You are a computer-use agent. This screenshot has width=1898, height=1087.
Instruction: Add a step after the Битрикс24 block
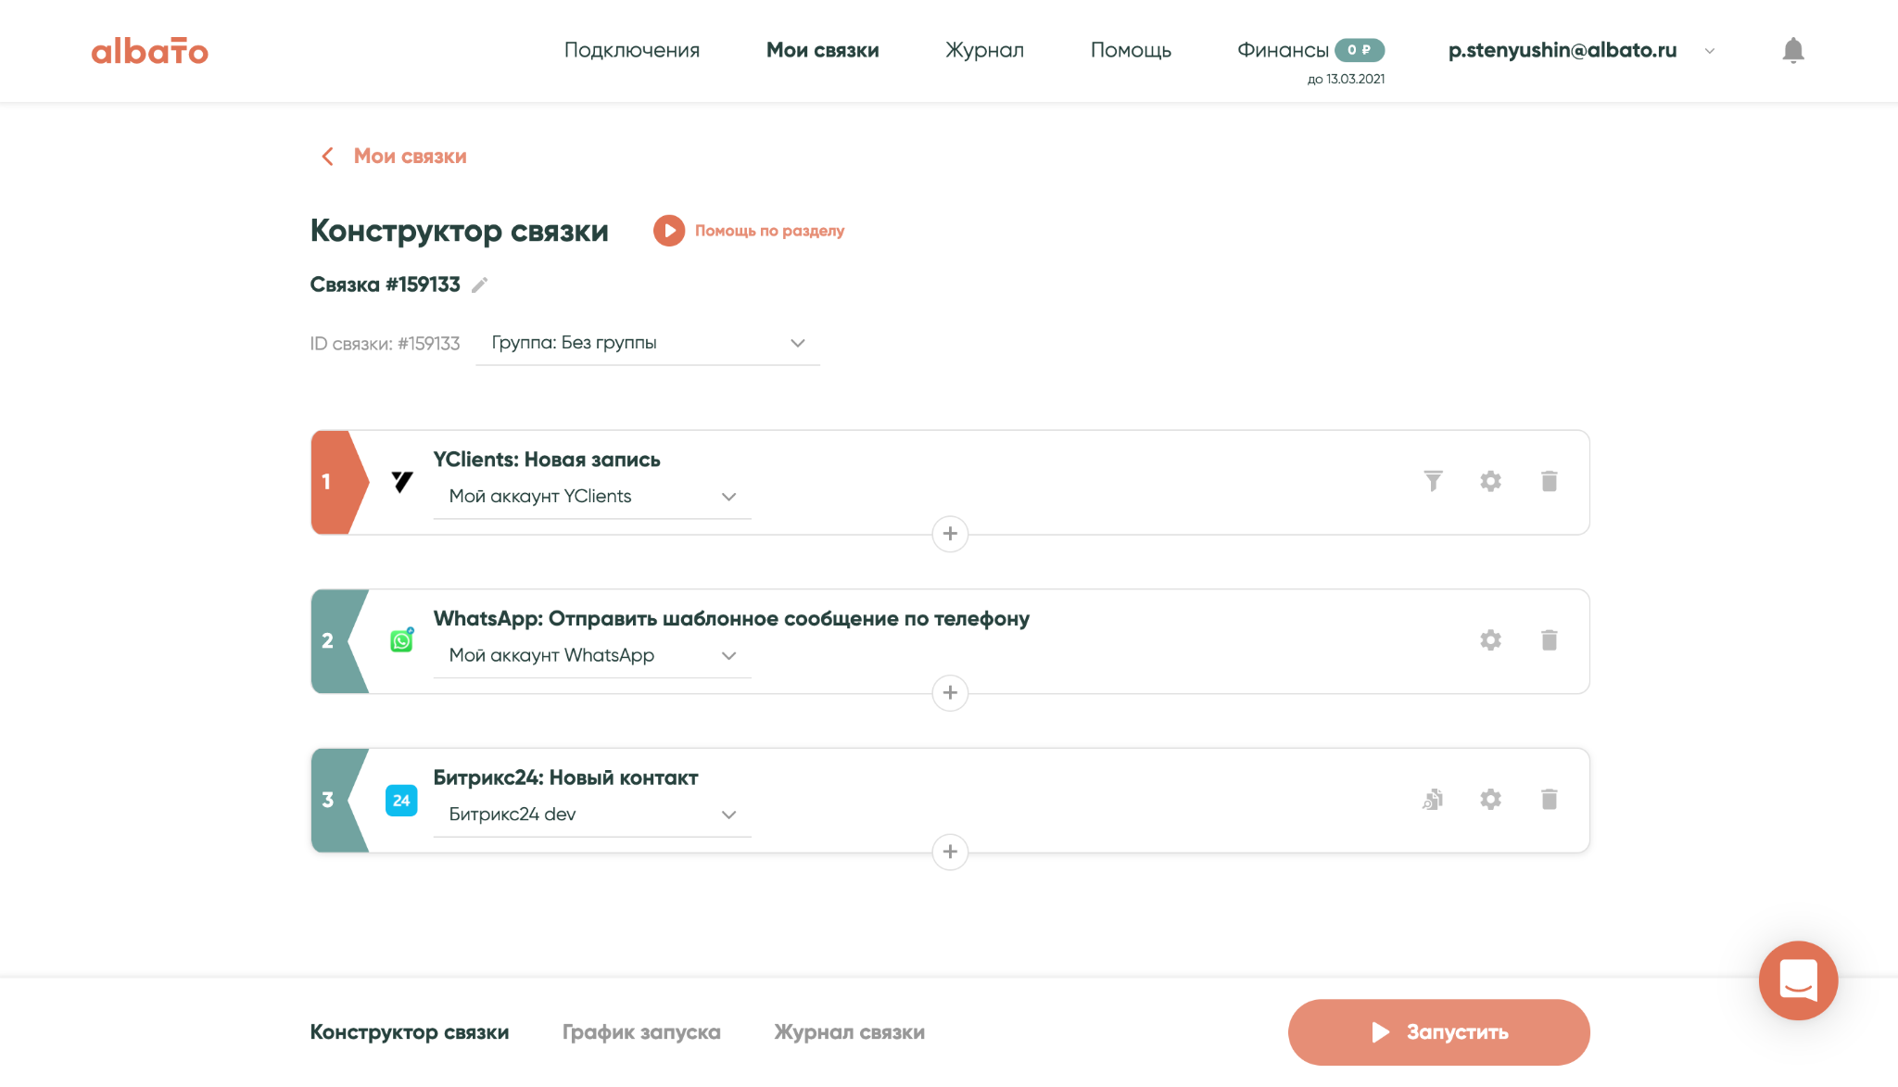pos(950,852)
